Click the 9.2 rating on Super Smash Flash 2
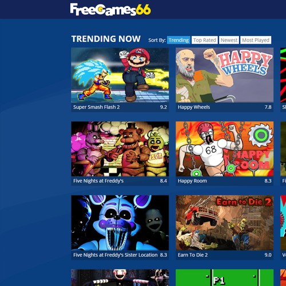Image resolution: width=286 pixels, height=286 pixels. click(164, 107)
